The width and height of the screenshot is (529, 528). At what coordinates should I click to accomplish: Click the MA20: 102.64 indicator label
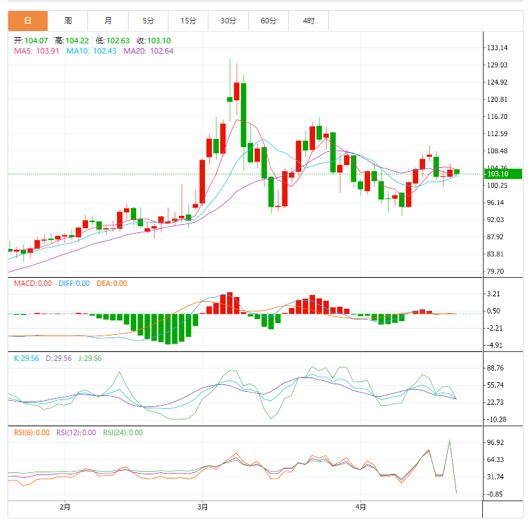pyautogui.click(x=149, y=51)
